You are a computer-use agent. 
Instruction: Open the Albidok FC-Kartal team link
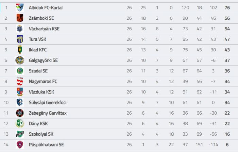[46, 8]
